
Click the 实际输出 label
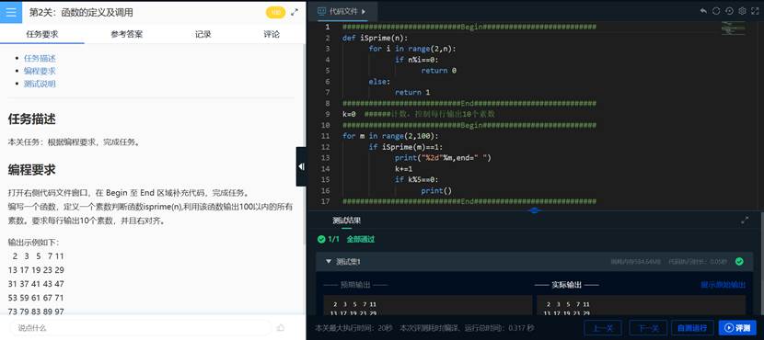(567, 285)
